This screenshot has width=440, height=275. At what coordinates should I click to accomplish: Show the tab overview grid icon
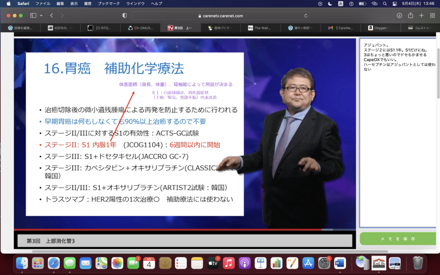(432, 15)
